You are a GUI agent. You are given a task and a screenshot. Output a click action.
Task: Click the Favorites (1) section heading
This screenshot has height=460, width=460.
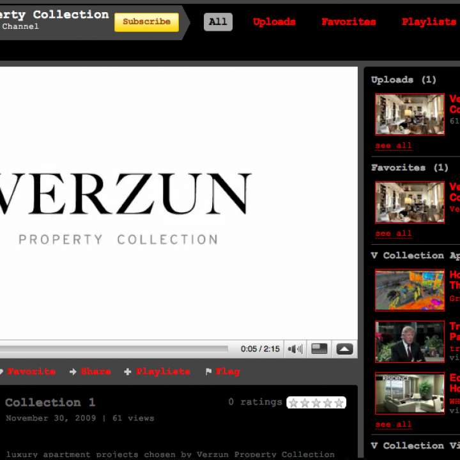[x=410, y=168]
